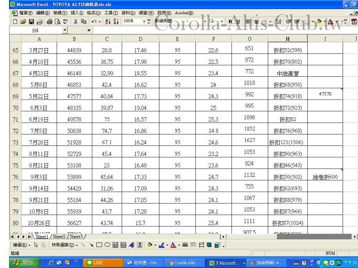Open the Acrobat(B) menu
Viewport: 358px width, 268px height.
(184, 13)
